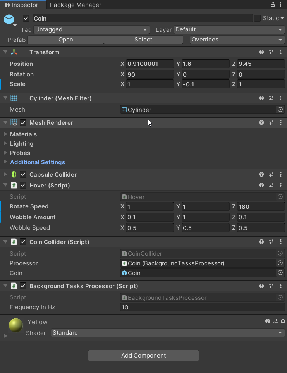This screenshot has height=373, width=287.
Task: Toggle the Static checkbox
Action: pyautogui.click(x=257, y=18)
